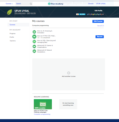Open the Courses dropdown in top navigation
Screen dimensions: 119x122
pyautogui.click(x=9, y=4)
